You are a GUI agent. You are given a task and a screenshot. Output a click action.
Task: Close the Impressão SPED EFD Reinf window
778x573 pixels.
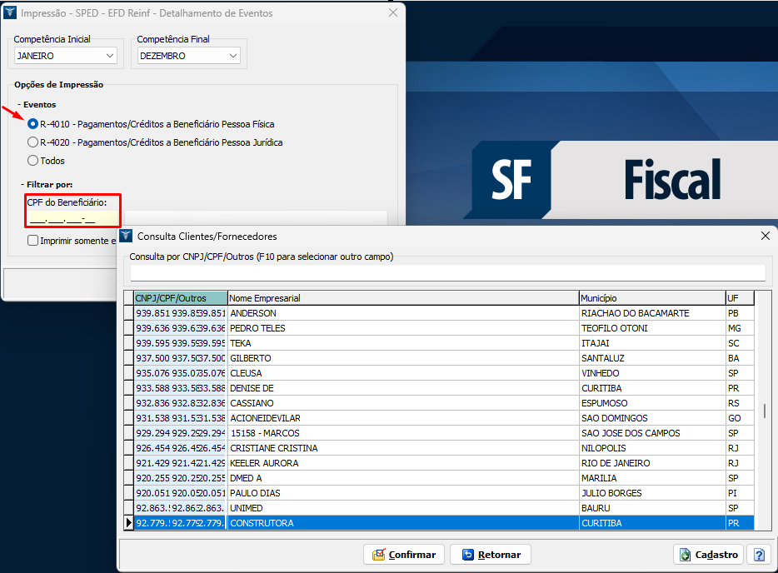tap(393, 13)
